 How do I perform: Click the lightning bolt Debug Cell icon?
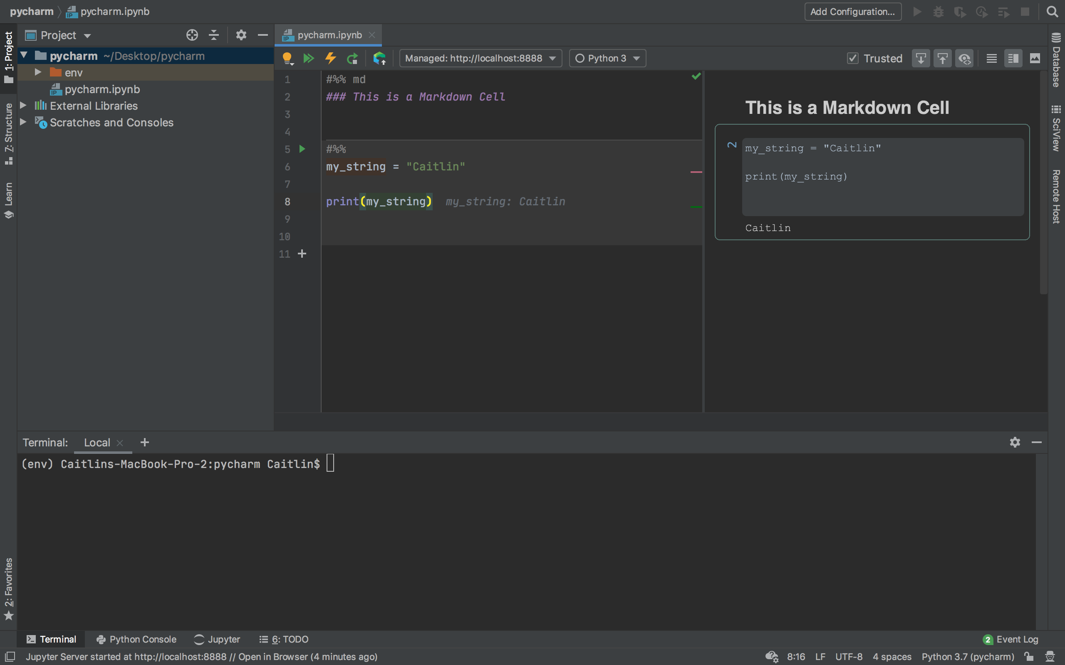click(330, 58)
